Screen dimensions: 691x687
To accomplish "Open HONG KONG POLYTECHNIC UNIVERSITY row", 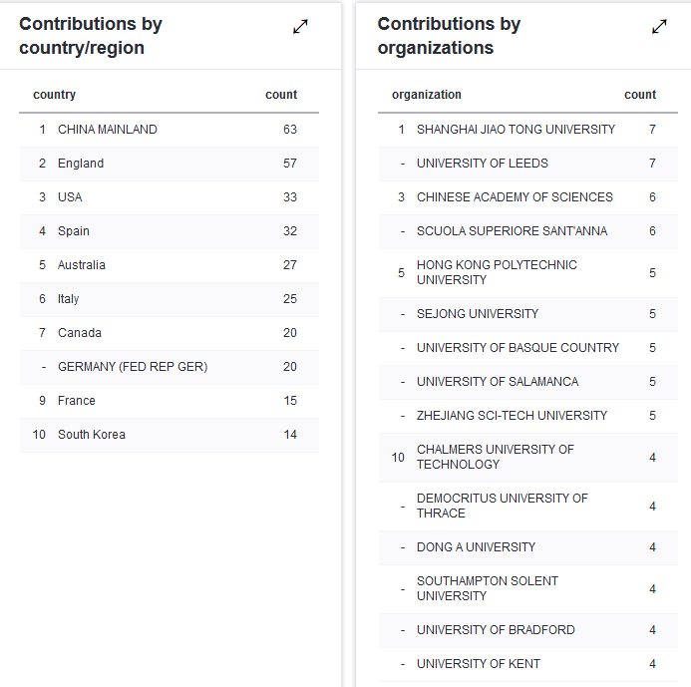I will pyautogui.click(x=497, y=272).
